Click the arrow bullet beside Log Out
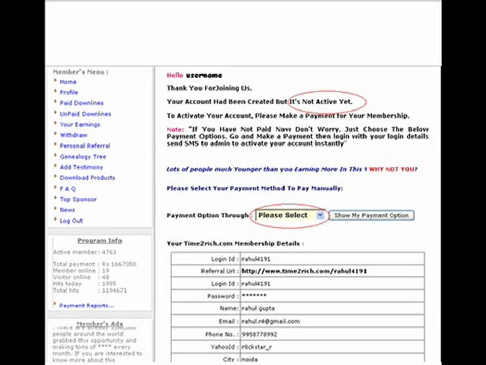This screenshot has height=365, width=486. click(55, 220)
